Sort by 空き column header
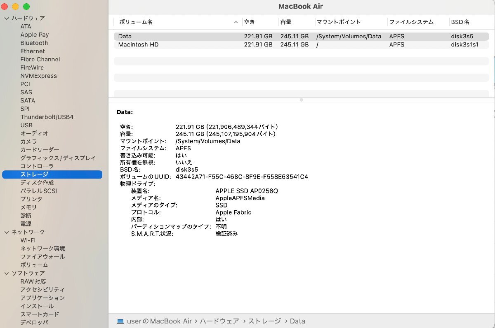The height and width of the screenshot is (328, 495). coord(250,22)
